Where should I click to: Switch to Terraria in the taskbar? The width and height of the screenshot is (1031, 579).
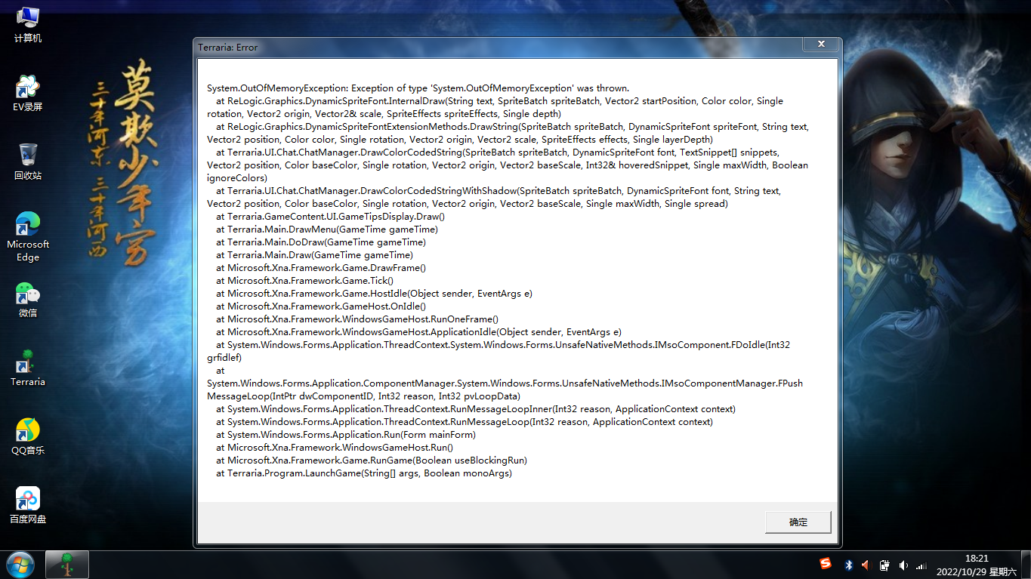coord(67,564)
